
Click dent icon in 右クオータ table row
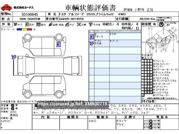pos(92,37)
